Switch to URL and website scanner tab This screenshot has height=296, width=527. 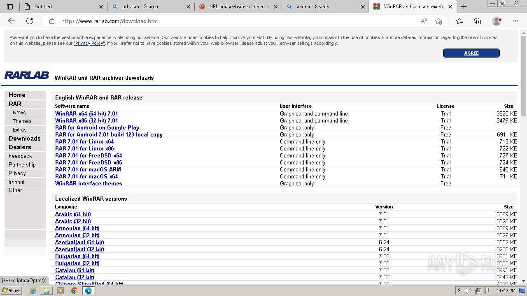238,7
